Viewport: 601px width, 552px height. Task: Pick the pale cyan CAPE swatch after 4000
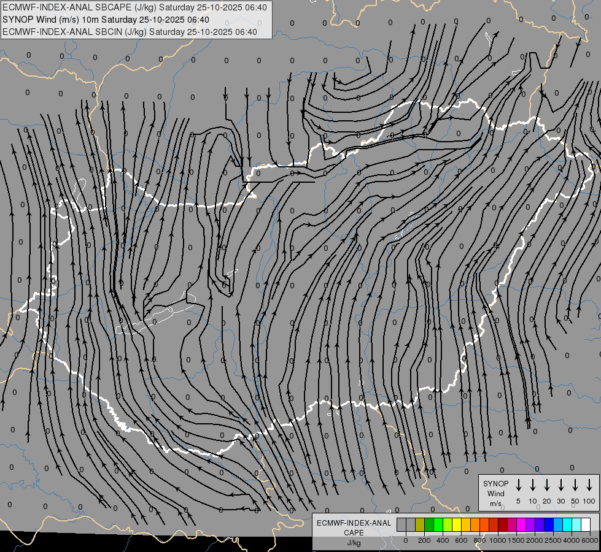click(576, 524)
